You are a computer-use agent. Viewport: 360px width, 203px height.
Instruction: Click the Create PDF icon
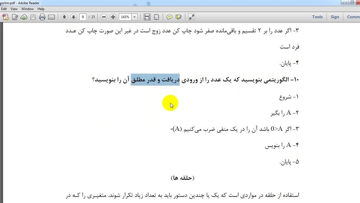[x=5, y=17]
